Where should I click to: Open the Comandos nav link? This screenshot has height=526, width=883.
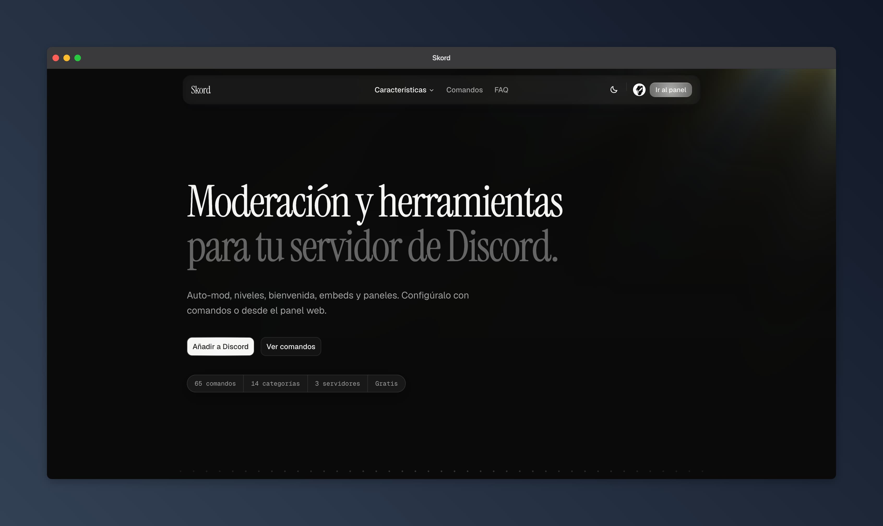tap(464, 90)
